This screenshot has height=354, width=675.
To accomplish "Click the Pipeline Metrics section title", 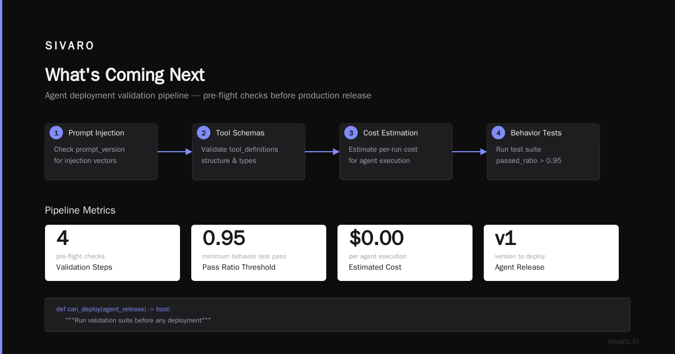I will tap(80, 210).
